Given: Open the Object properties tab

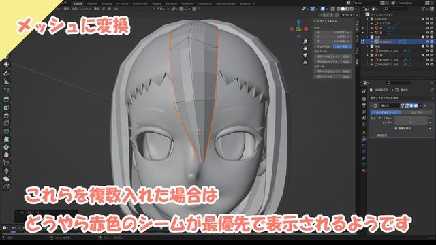Looking at the screenshot, I should [x=364, y=133].
